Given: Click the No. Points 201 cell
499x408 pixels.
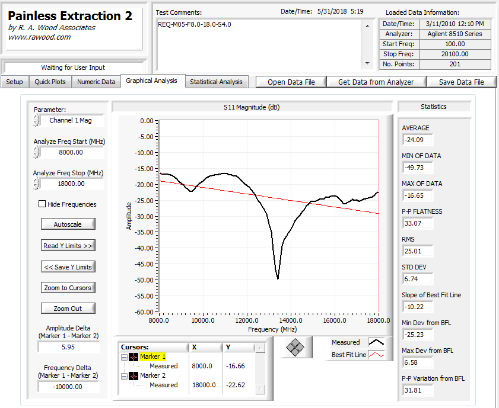Looking at the screenshot, I should 454,64.
